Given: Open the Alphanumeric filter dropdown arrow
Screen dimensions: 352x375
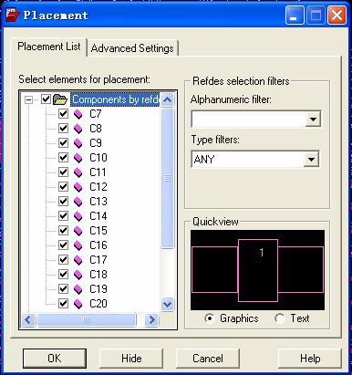Looking at the screenshot, I should pyautogui.click(x=313, y=119).
